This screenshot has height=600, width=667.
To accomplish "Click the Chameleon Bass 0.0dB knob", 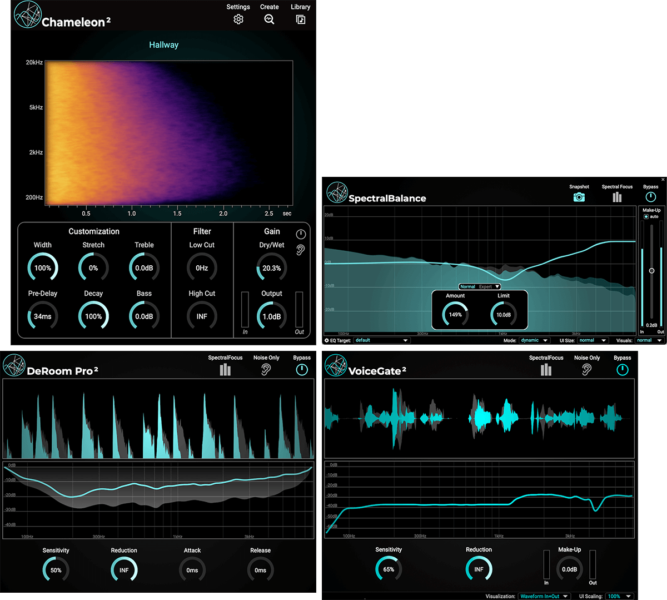I will (x=144, y=316).
